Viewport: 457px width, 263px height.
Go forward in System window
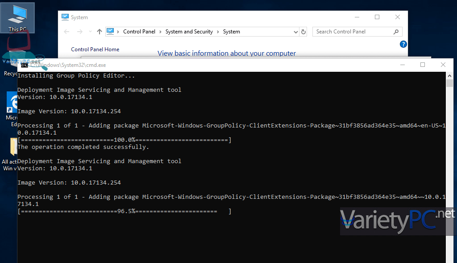tap(79, 32)
